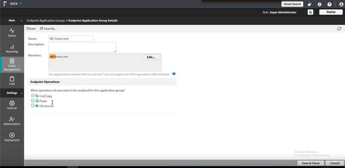Click into the Description text field

[x=82, y=47]
